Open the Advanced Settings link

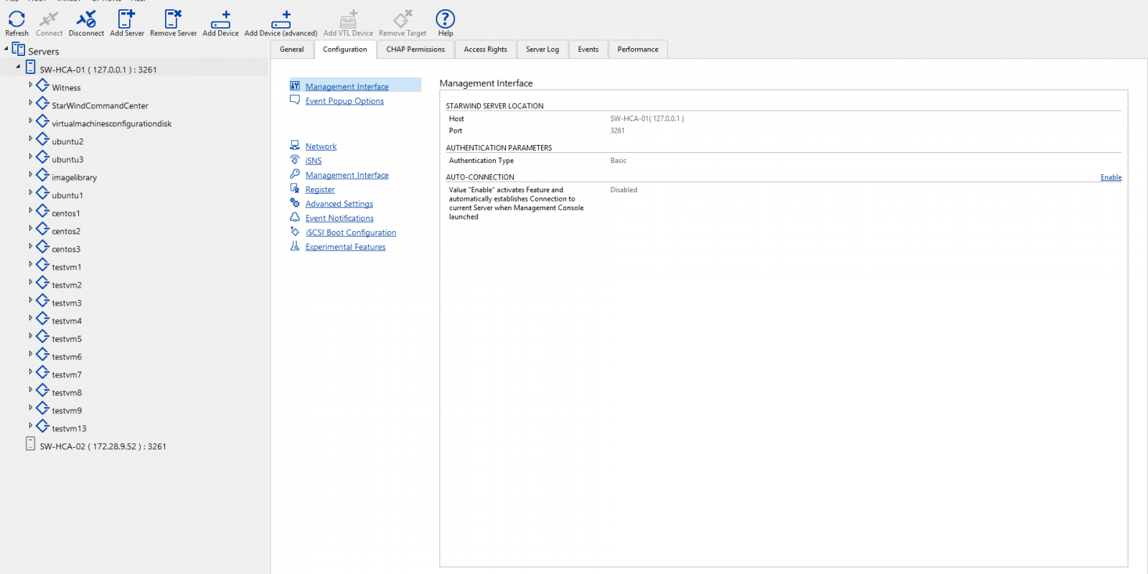[x=339, y=204]
